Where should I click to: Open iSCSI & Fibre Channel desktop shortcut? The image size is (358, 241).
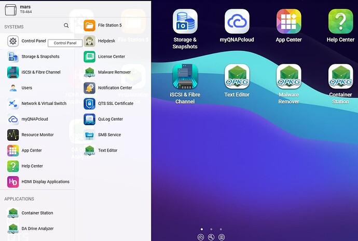click(x=185, y=84)
